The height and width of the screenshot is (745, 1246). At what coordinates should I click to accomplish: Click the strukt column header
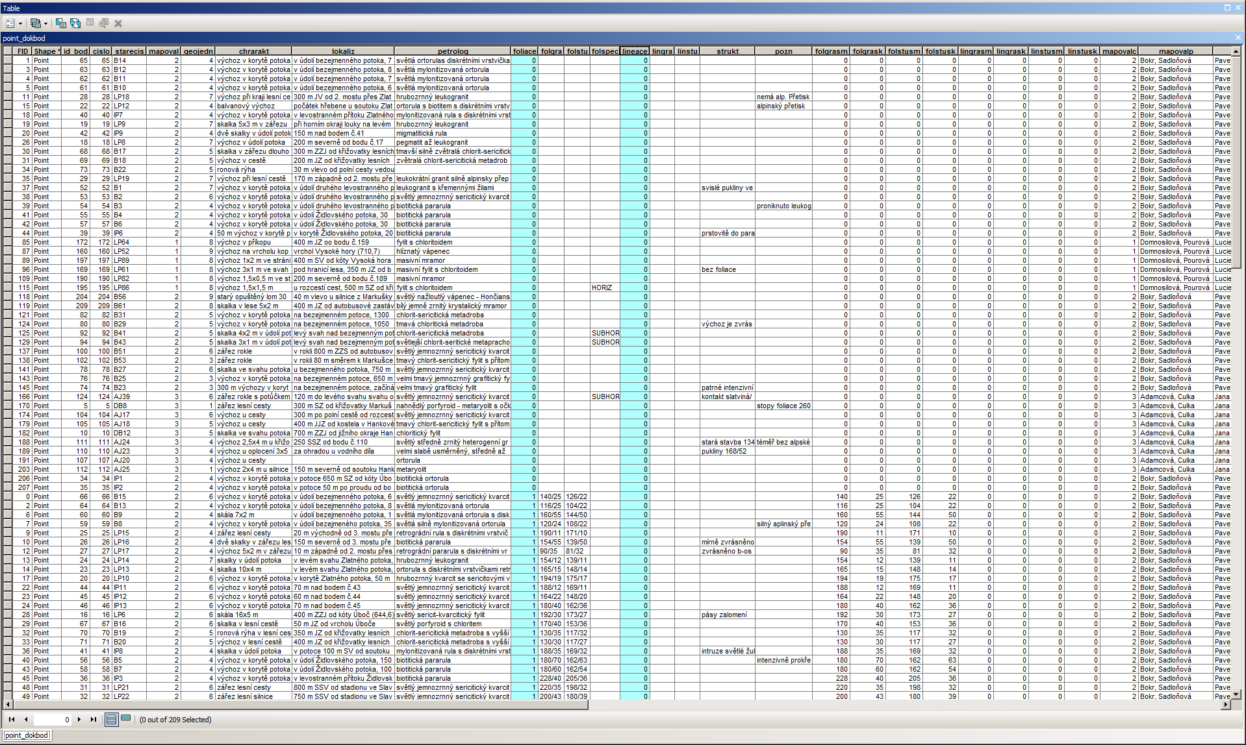pyautogui.click(x=728, y=51)
